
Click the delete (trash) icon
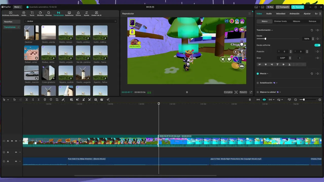pos(45,100)
